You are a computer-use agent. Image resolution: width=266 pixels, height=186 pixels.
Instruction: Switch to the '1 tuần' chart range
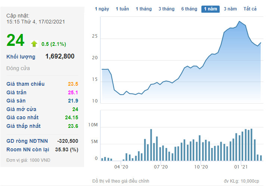coord(122,9)
